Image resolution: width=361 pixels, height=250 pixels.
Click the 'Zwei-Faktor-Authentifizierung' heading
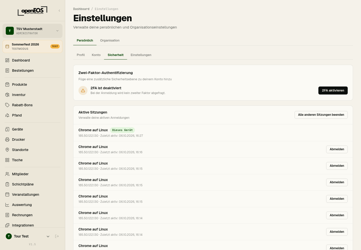[106, 73]
